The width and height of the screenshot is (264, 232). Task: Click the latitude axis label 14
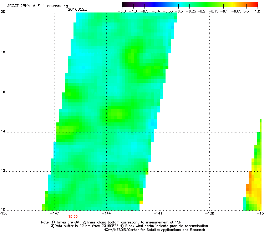point(3,131)
